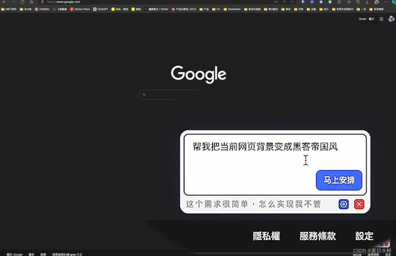
Task: Open the enlarged 隱私權 link
Action: tap(266, 236)
